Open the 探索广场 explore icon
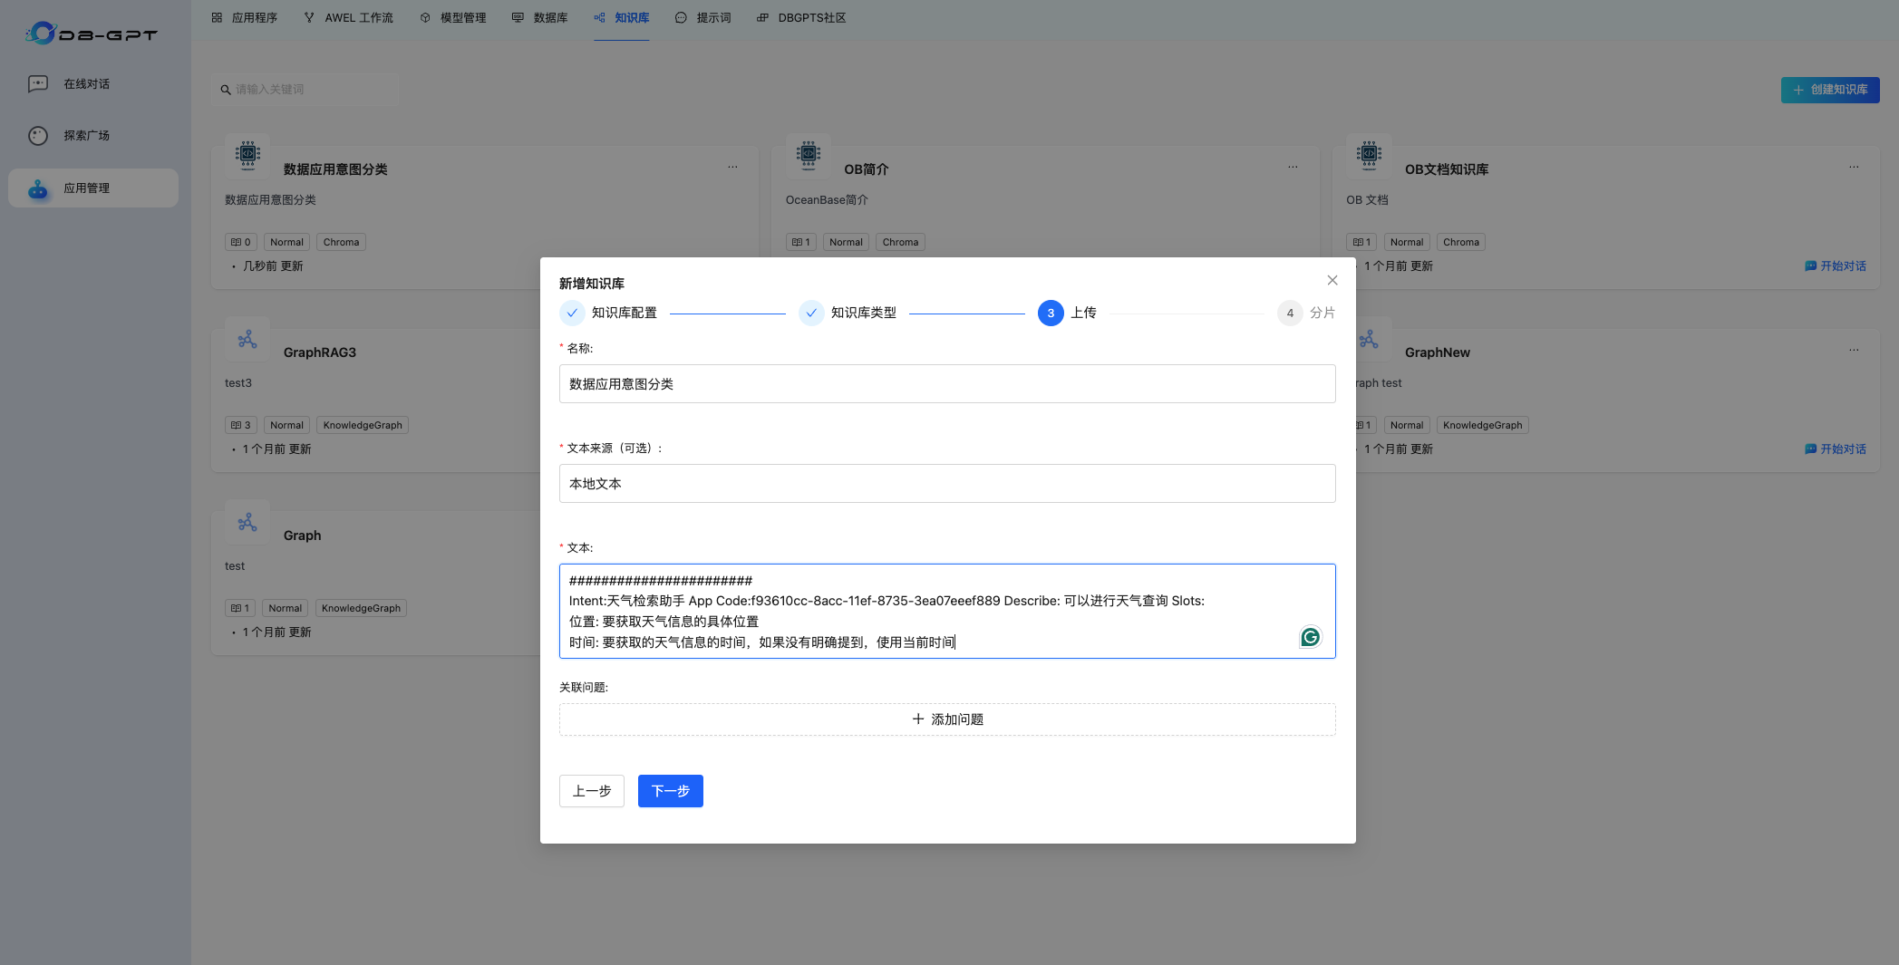The height and width of the screenshot is (965, 1899). (38, 136)
